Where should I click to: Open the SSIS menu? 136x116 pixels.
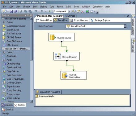pos(69,7)
